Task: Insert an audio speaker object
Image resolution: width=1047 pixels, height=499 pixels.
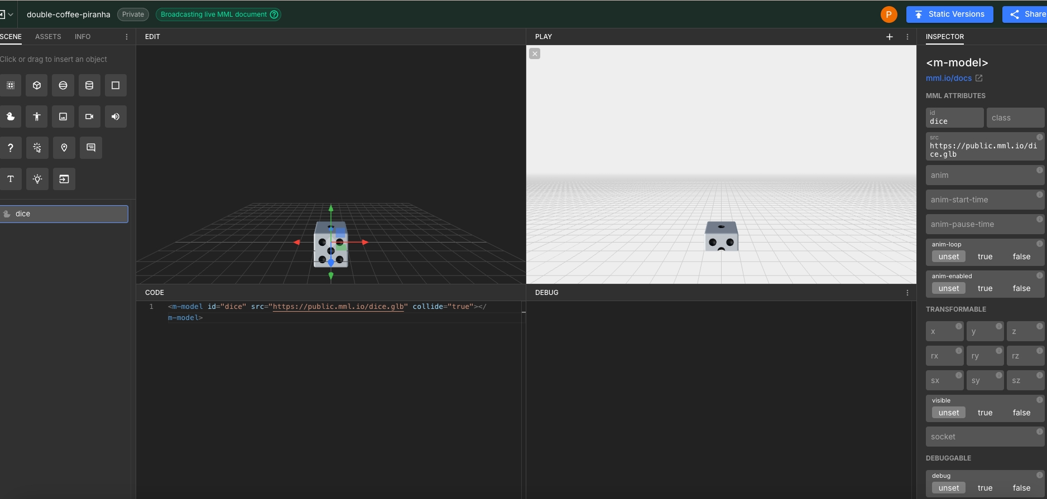Action: [116, 117]
